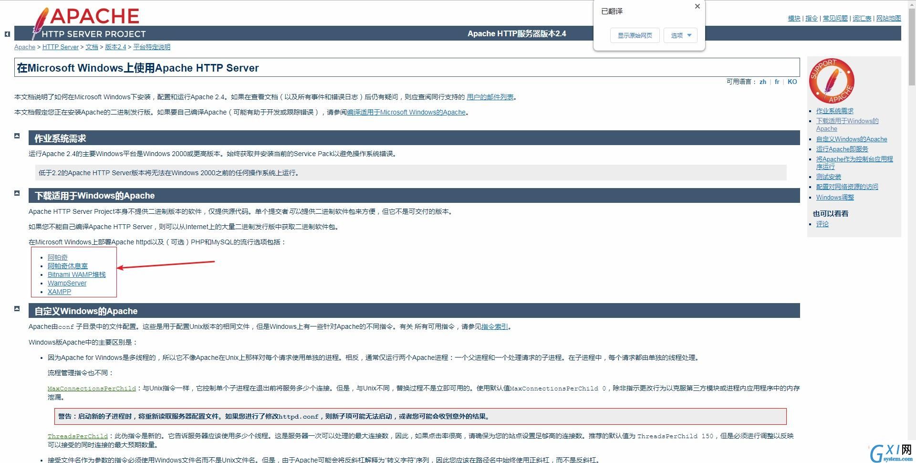The height and width of the screenshot is (463, 916).
Task: Open the XAMPP link
Action: tap(59, 292)
